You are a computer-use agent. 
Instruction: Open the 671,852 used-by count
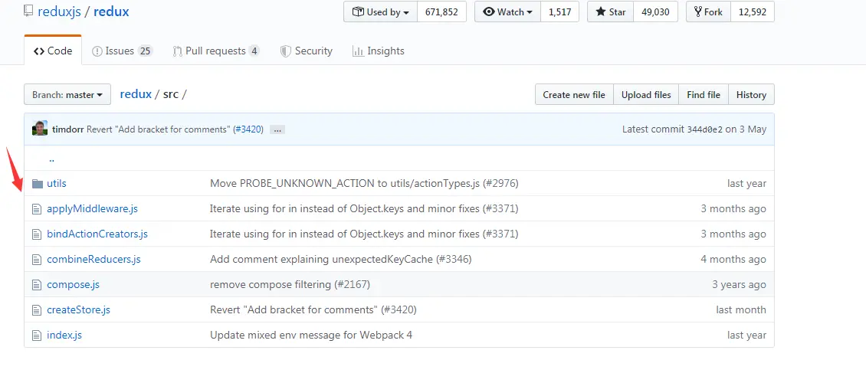click(x=441, y=11)
